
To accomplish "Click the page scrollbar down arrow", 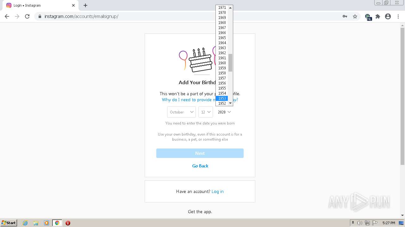I will (402, 215).
